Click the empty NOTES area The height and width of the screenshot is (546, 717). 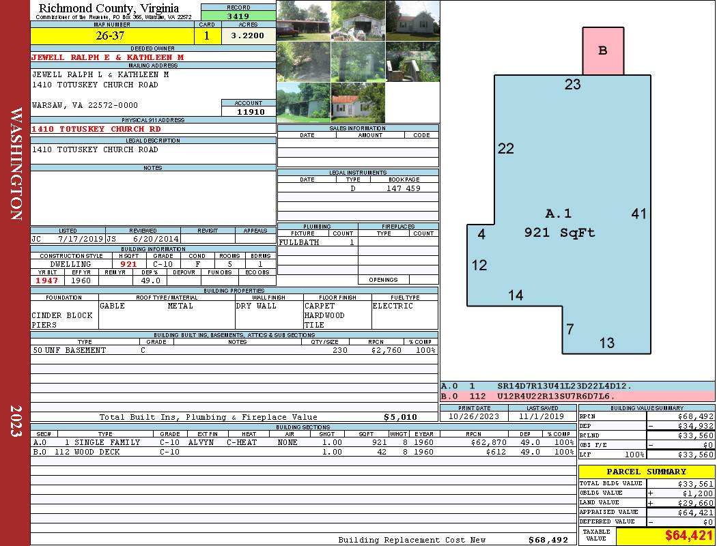pos(153,199)
